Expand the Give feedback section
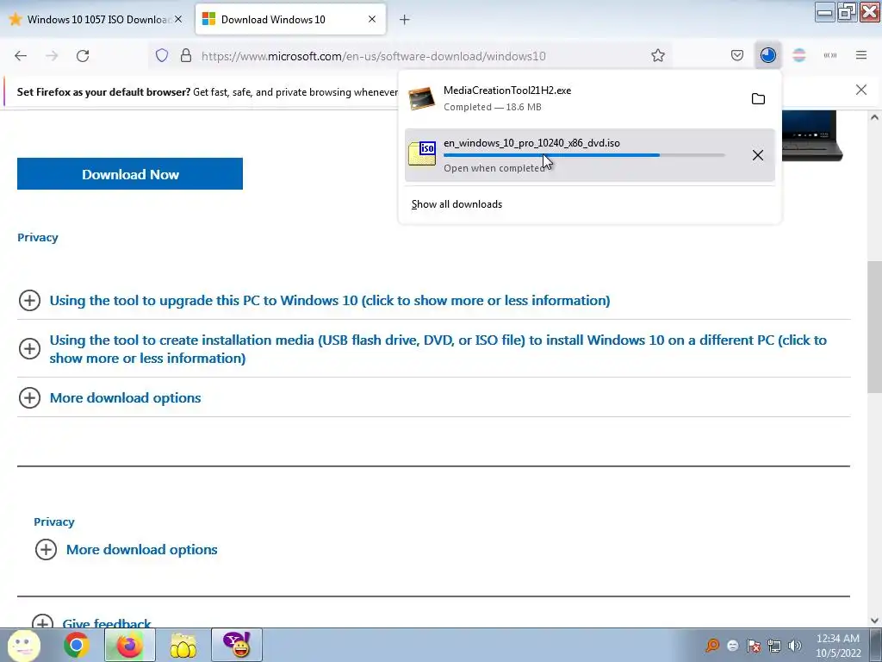 coord(106,622)
